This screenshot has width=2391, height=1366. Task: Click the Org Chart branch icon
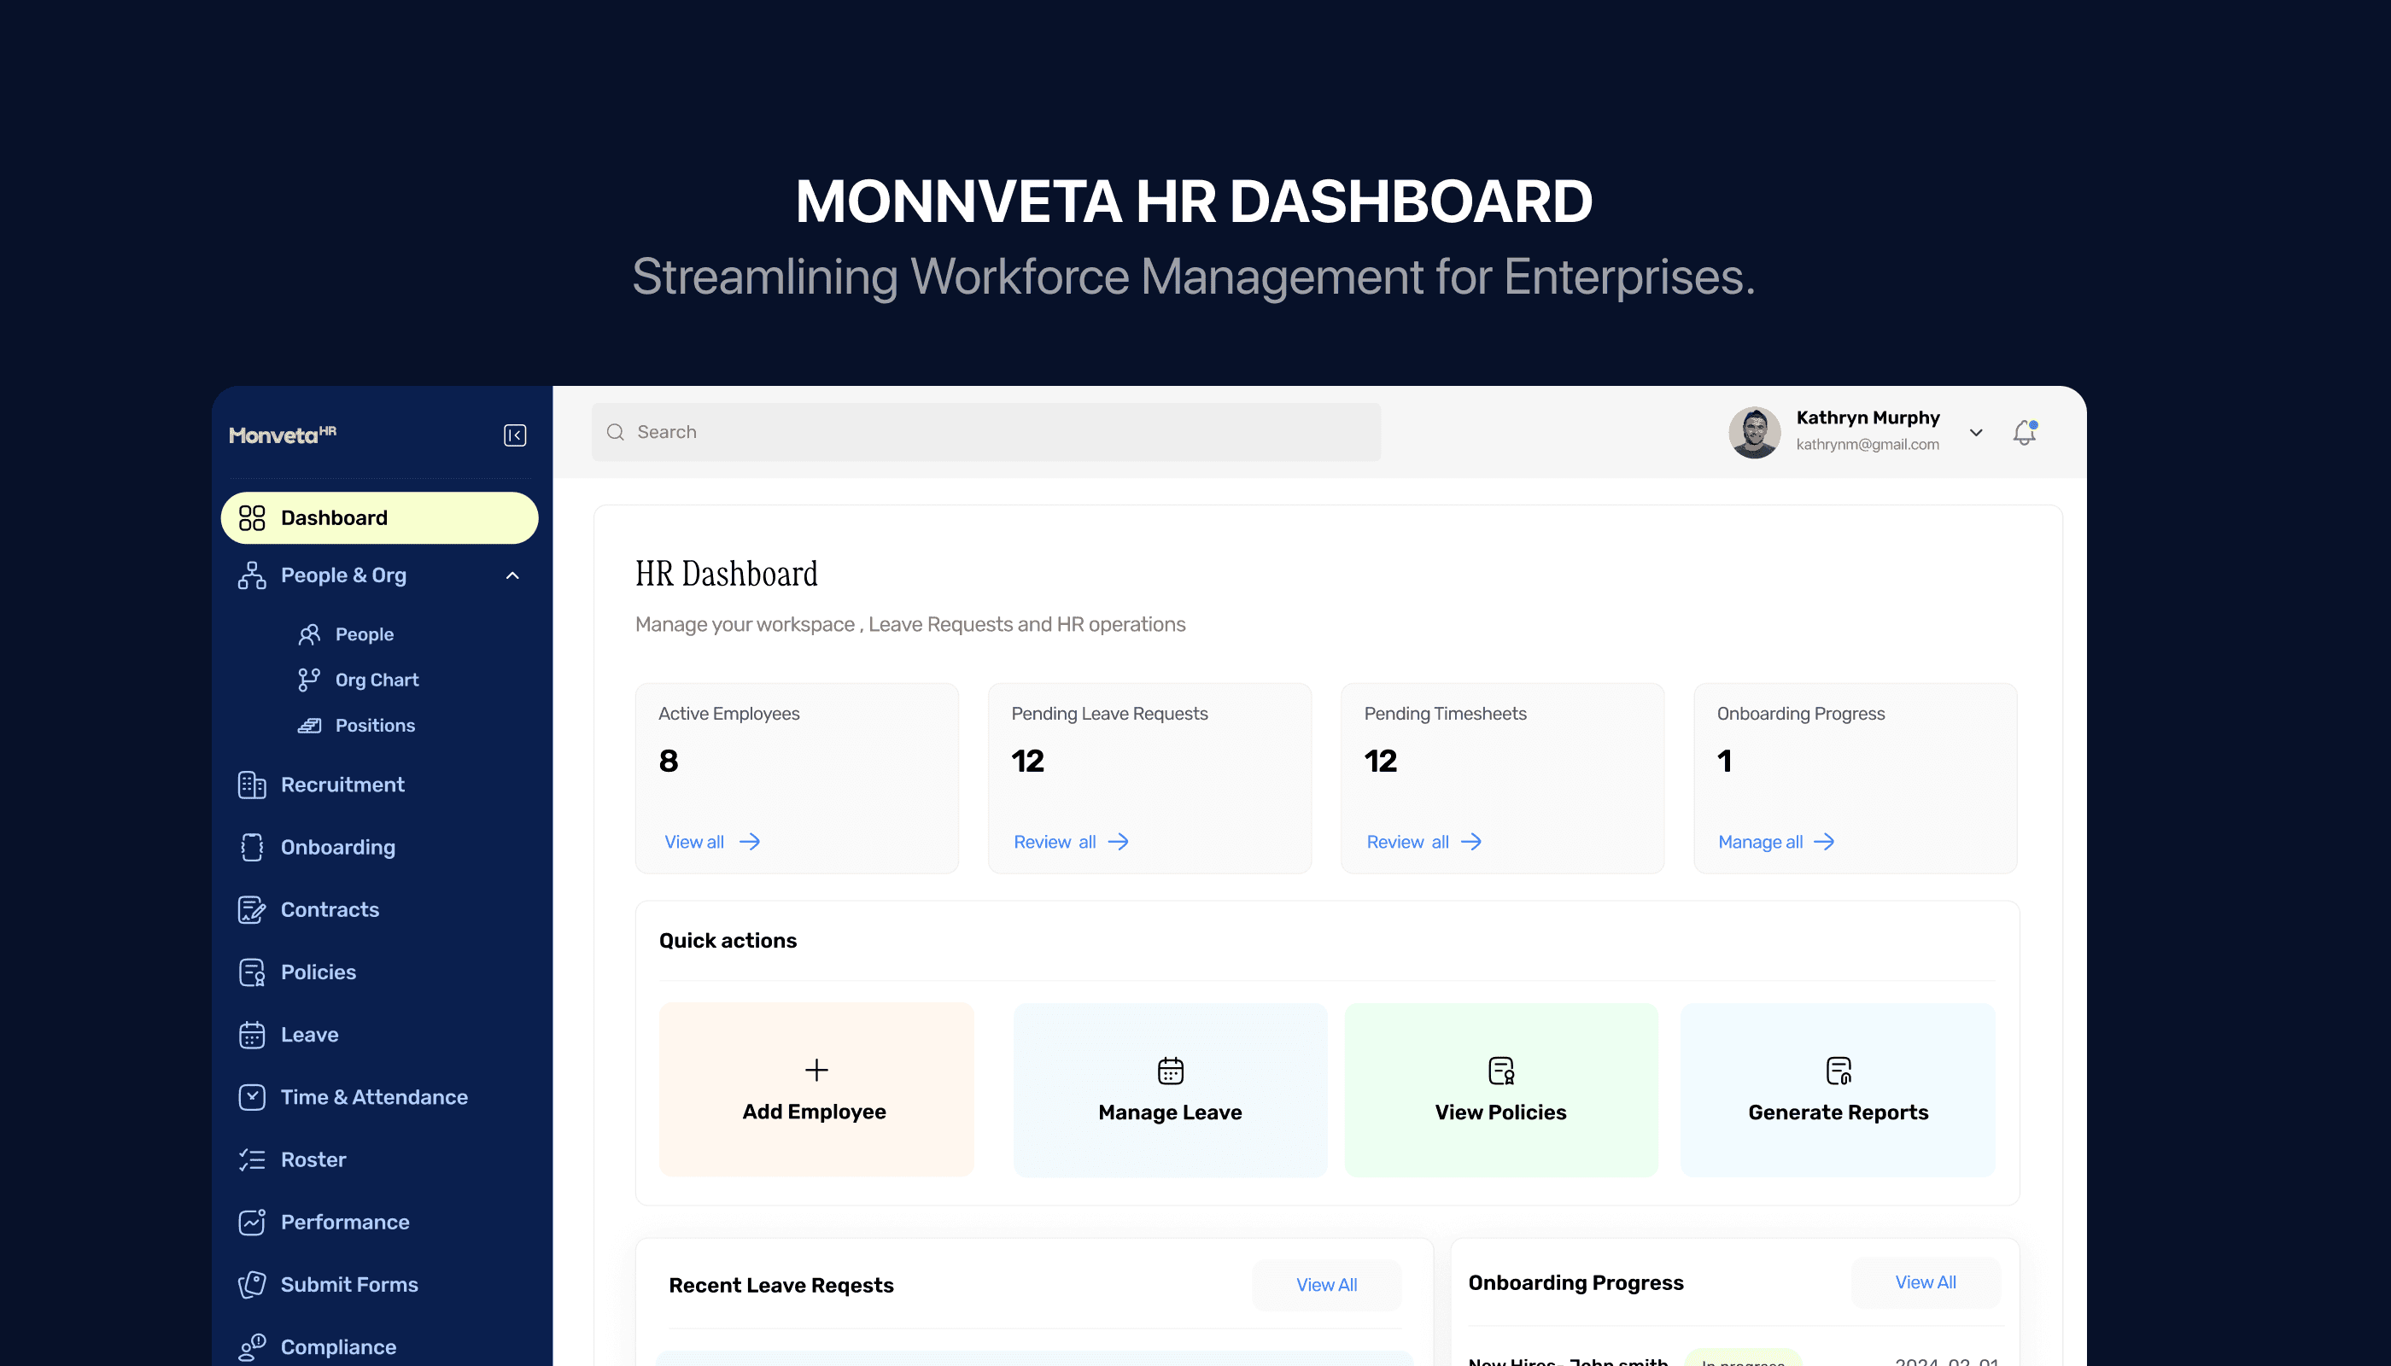pyautogui.click(x=309, y=680)
